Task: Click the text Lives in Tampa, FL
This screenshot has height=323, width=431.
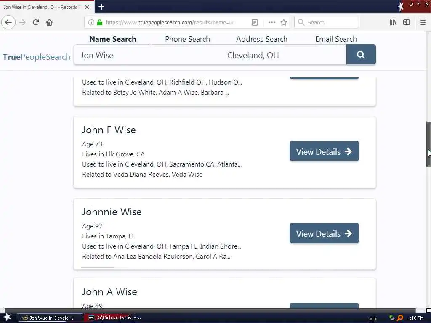Action: click(x=108, y=236)
